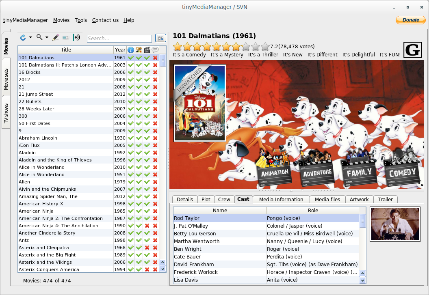The image size is (429, 295).
Task: Open the scrape magnifier dropdown arrow
Action: (47, 37)
